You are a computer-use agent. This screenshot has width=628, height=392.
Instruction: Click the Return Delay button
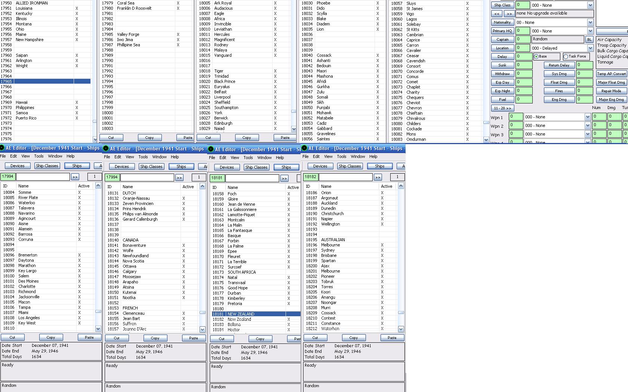[x=559, y=65]
